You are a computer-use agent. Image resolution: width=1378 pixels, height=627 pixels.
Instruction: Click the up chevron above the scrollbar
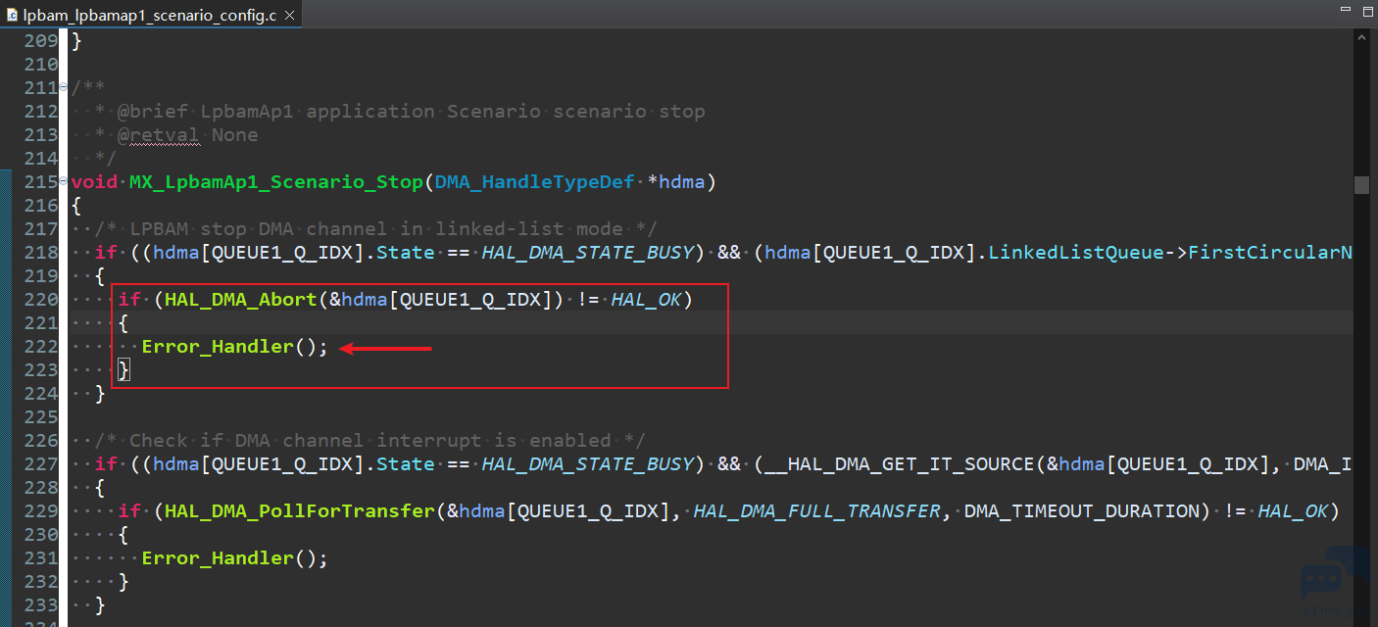(1361, 38)
